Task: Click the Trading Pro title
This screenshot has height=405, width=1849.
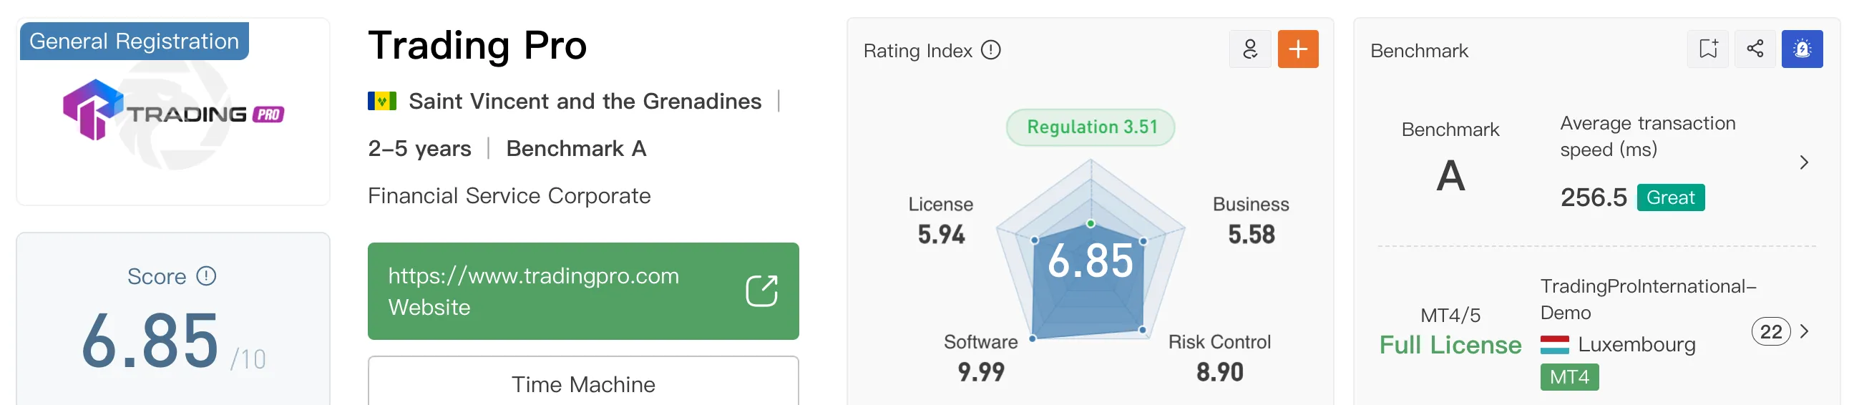Action: (x=477, y=46)
